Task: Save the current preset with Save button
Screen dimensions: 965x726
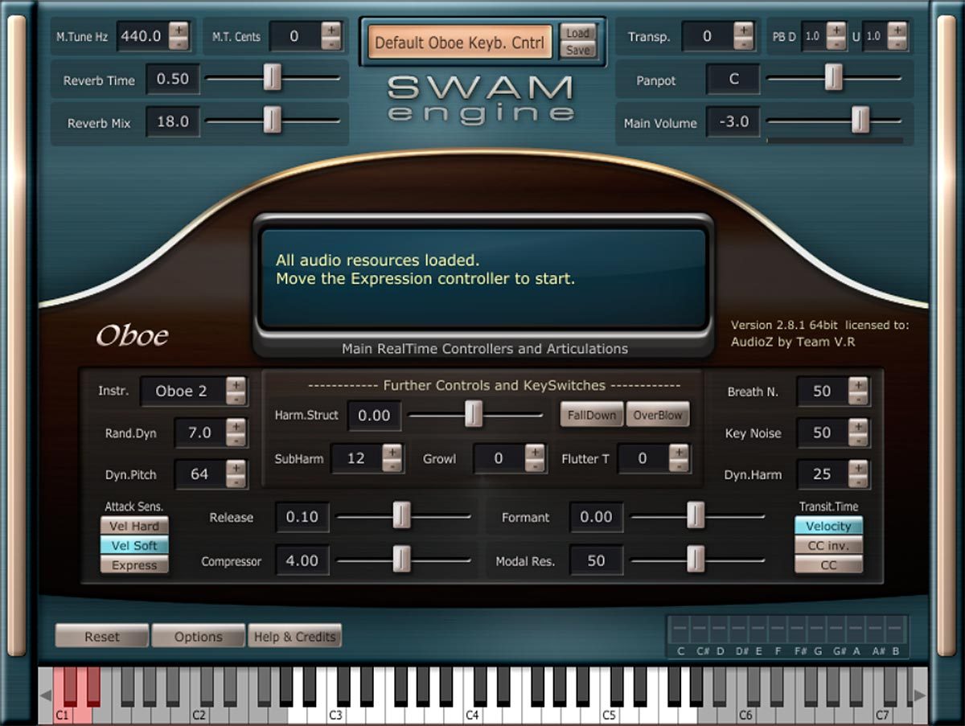Action: [x=577, y=50]
